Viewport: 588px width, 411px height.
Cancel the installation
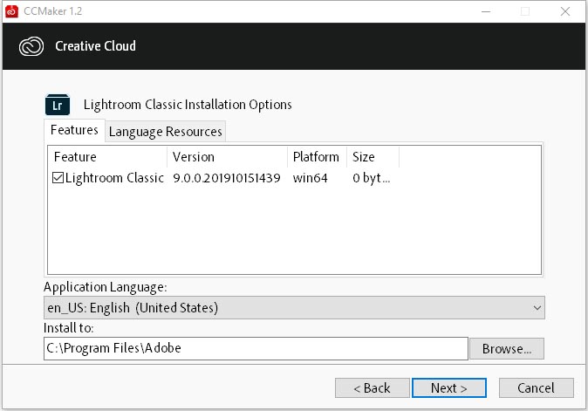[x=536, y=387]
